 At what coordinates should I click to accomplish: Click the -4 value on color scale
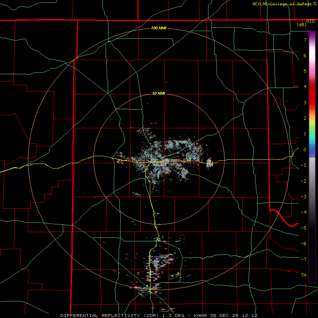pyautogui.click(x=304, y=212)
